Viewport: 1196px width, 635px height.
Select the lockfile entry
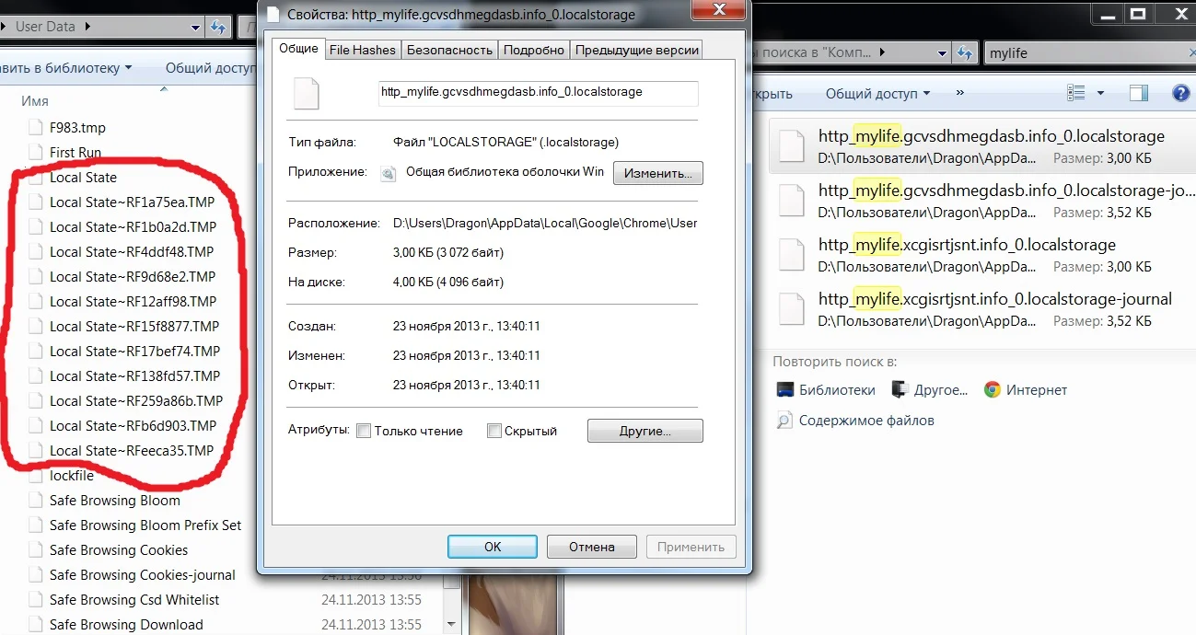[x=72, y=476]
